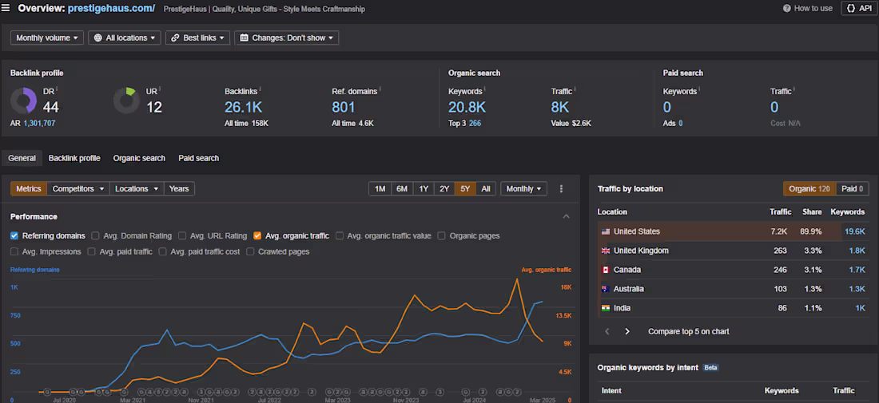Click the How to use help icon

pos(788,8)
